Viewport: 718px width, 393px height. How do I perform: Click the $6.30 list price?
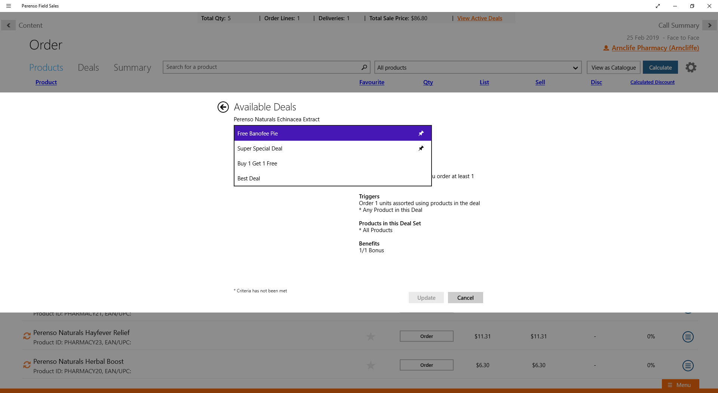point(482,365)
